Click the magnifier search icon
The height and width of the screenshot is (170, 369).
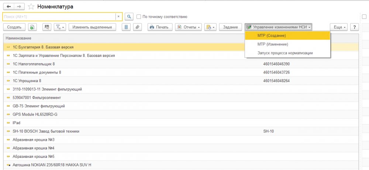pos(129,17)
